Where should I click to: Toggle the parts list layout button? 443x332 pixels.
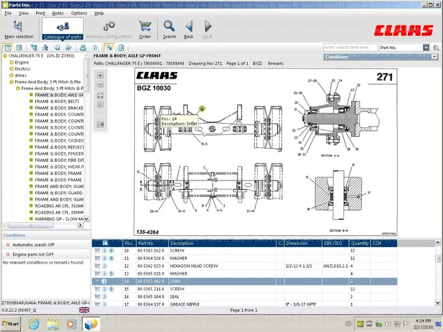point(19,48)
